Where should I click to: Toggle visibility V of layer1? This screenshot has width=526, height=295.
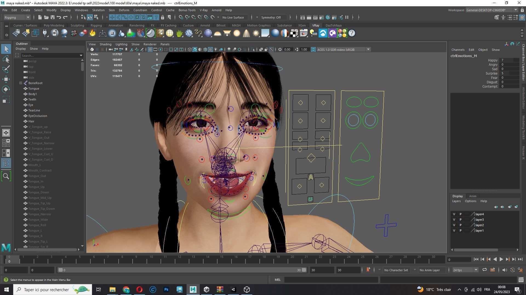(454, 231)
